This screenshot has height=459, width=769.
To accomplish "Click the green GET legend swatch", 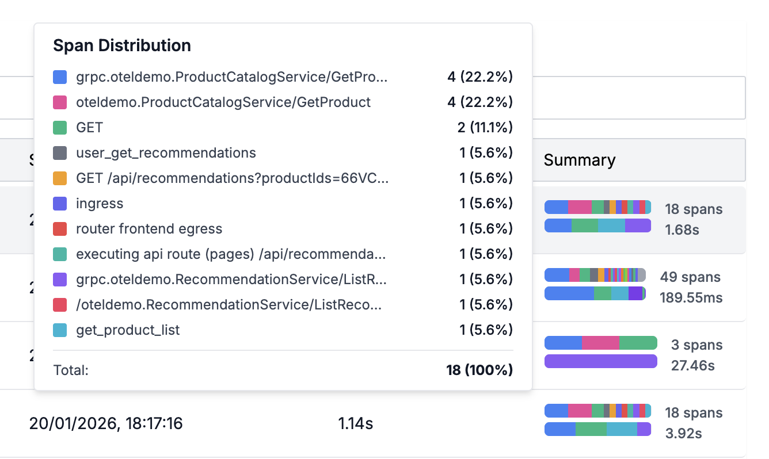I will point(60,128).
